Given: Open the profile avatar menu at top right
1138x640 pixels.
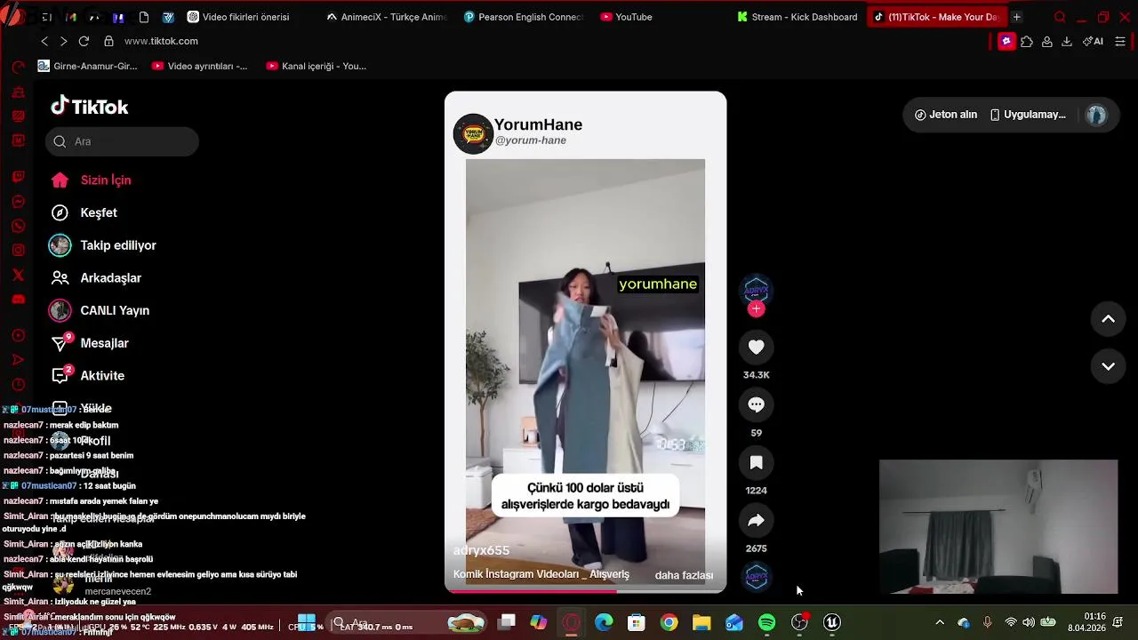Looking at the screenshot, I should click(x=1096, y=115).
